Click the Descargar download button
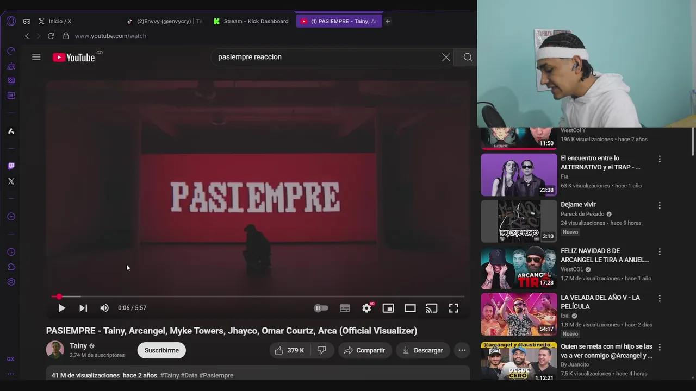 (422, 350)
